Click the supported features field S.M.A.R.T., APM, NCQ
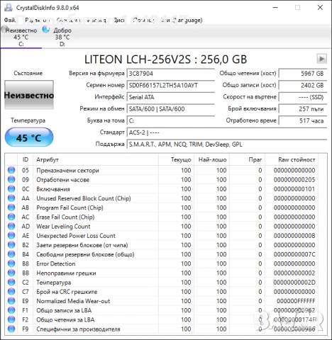The height and width of the screenshot is (340, 332). (x=227, y=144)
